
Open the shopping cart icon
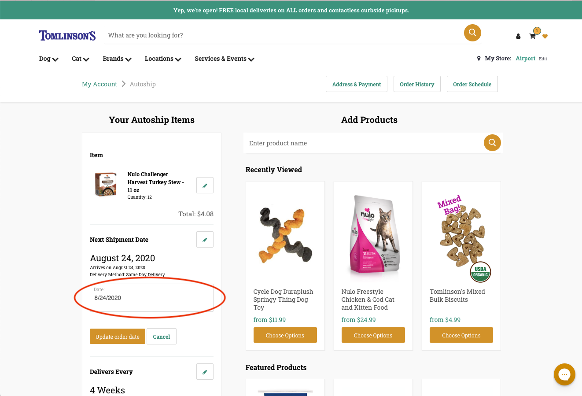(x=532, y=36)
